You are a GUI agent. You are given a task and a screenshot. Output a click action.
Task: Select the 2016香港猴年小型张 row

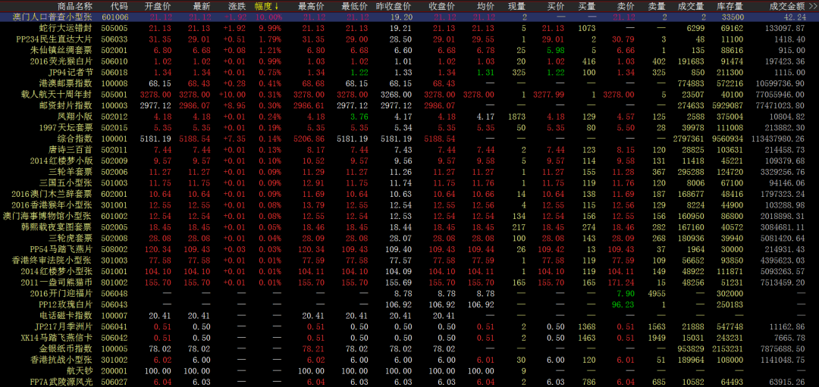tap(409, 205)
